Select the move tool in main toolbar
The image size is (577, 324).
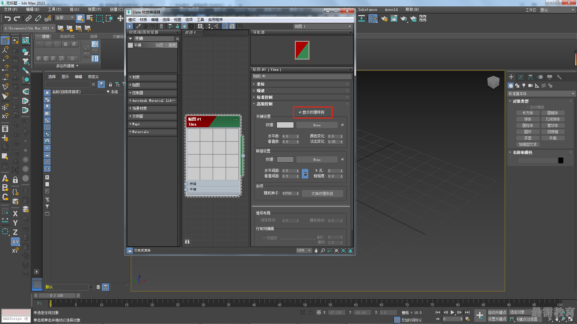[x=120, y=19]
